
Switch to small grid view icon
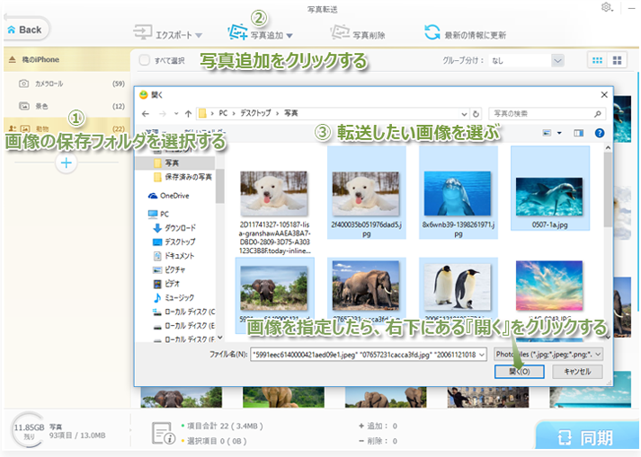click(597, 60)
